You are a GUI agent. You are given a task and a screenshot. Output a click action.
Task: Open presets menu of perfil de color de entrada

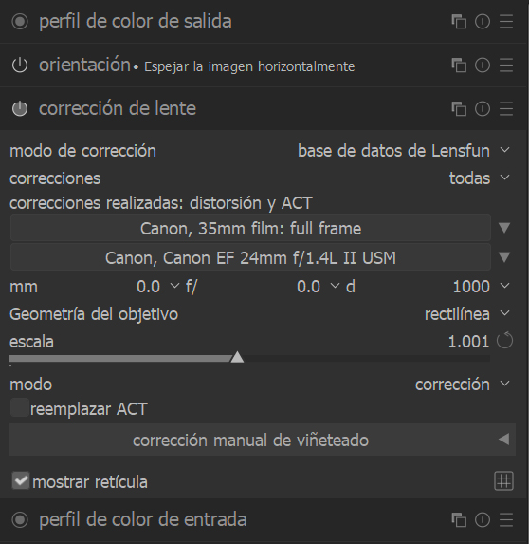pos(506,519)
